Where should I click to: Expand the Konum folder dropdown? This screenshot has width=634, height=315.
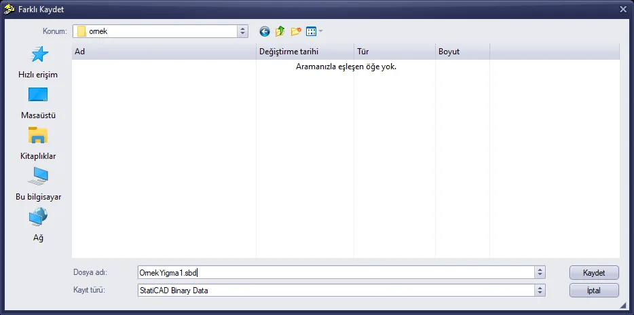[x=242, y=31]
